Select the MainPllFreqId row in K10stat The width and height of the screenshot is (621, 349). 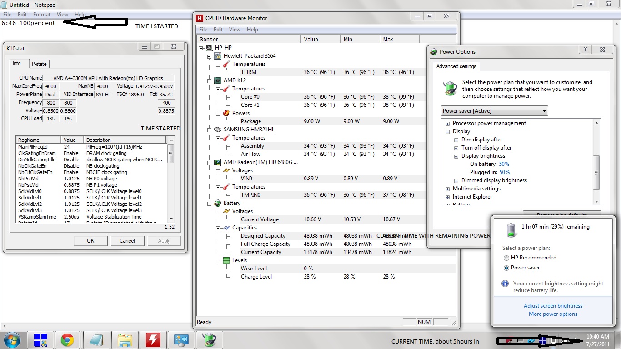[91, 147]
